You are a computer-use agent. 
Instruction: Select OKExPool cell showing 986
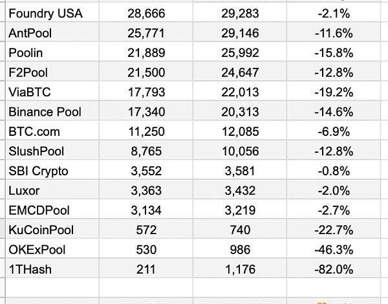click(240, 249)
